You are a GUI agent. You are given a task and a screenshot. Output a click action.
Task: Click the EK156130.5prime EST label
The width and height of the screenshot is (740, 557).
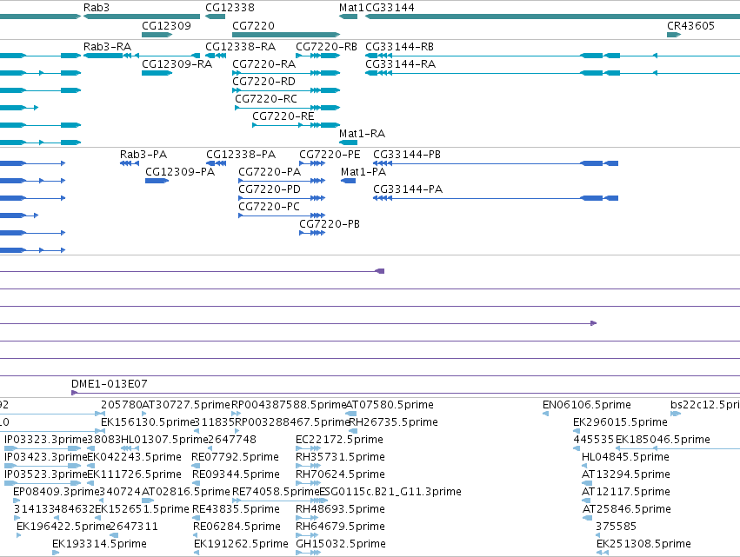click(148, 422)
